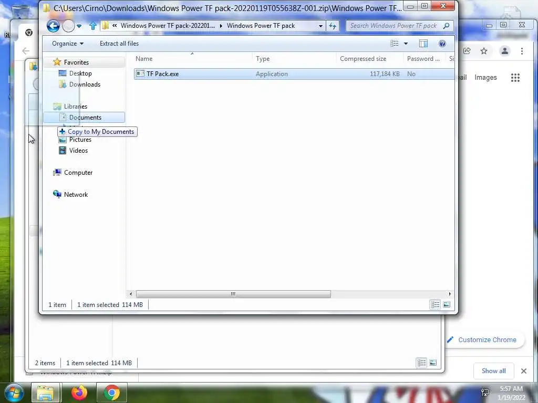Click the horizontal scrollbar thumb
This screenshot has height=403, width=538.
[x=233, y=294]
